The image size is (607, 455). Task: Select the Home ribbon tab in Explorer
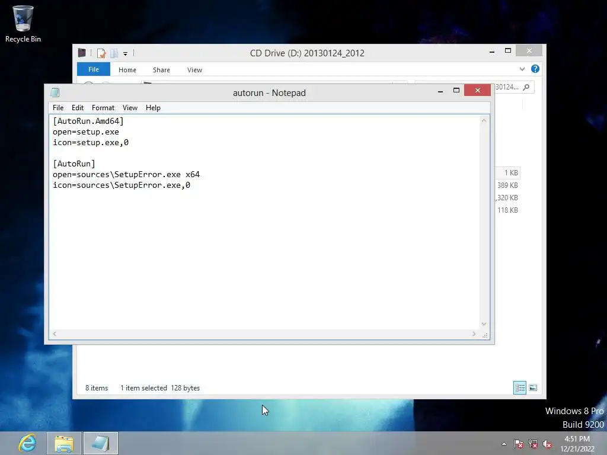click(x=127, y=70)
